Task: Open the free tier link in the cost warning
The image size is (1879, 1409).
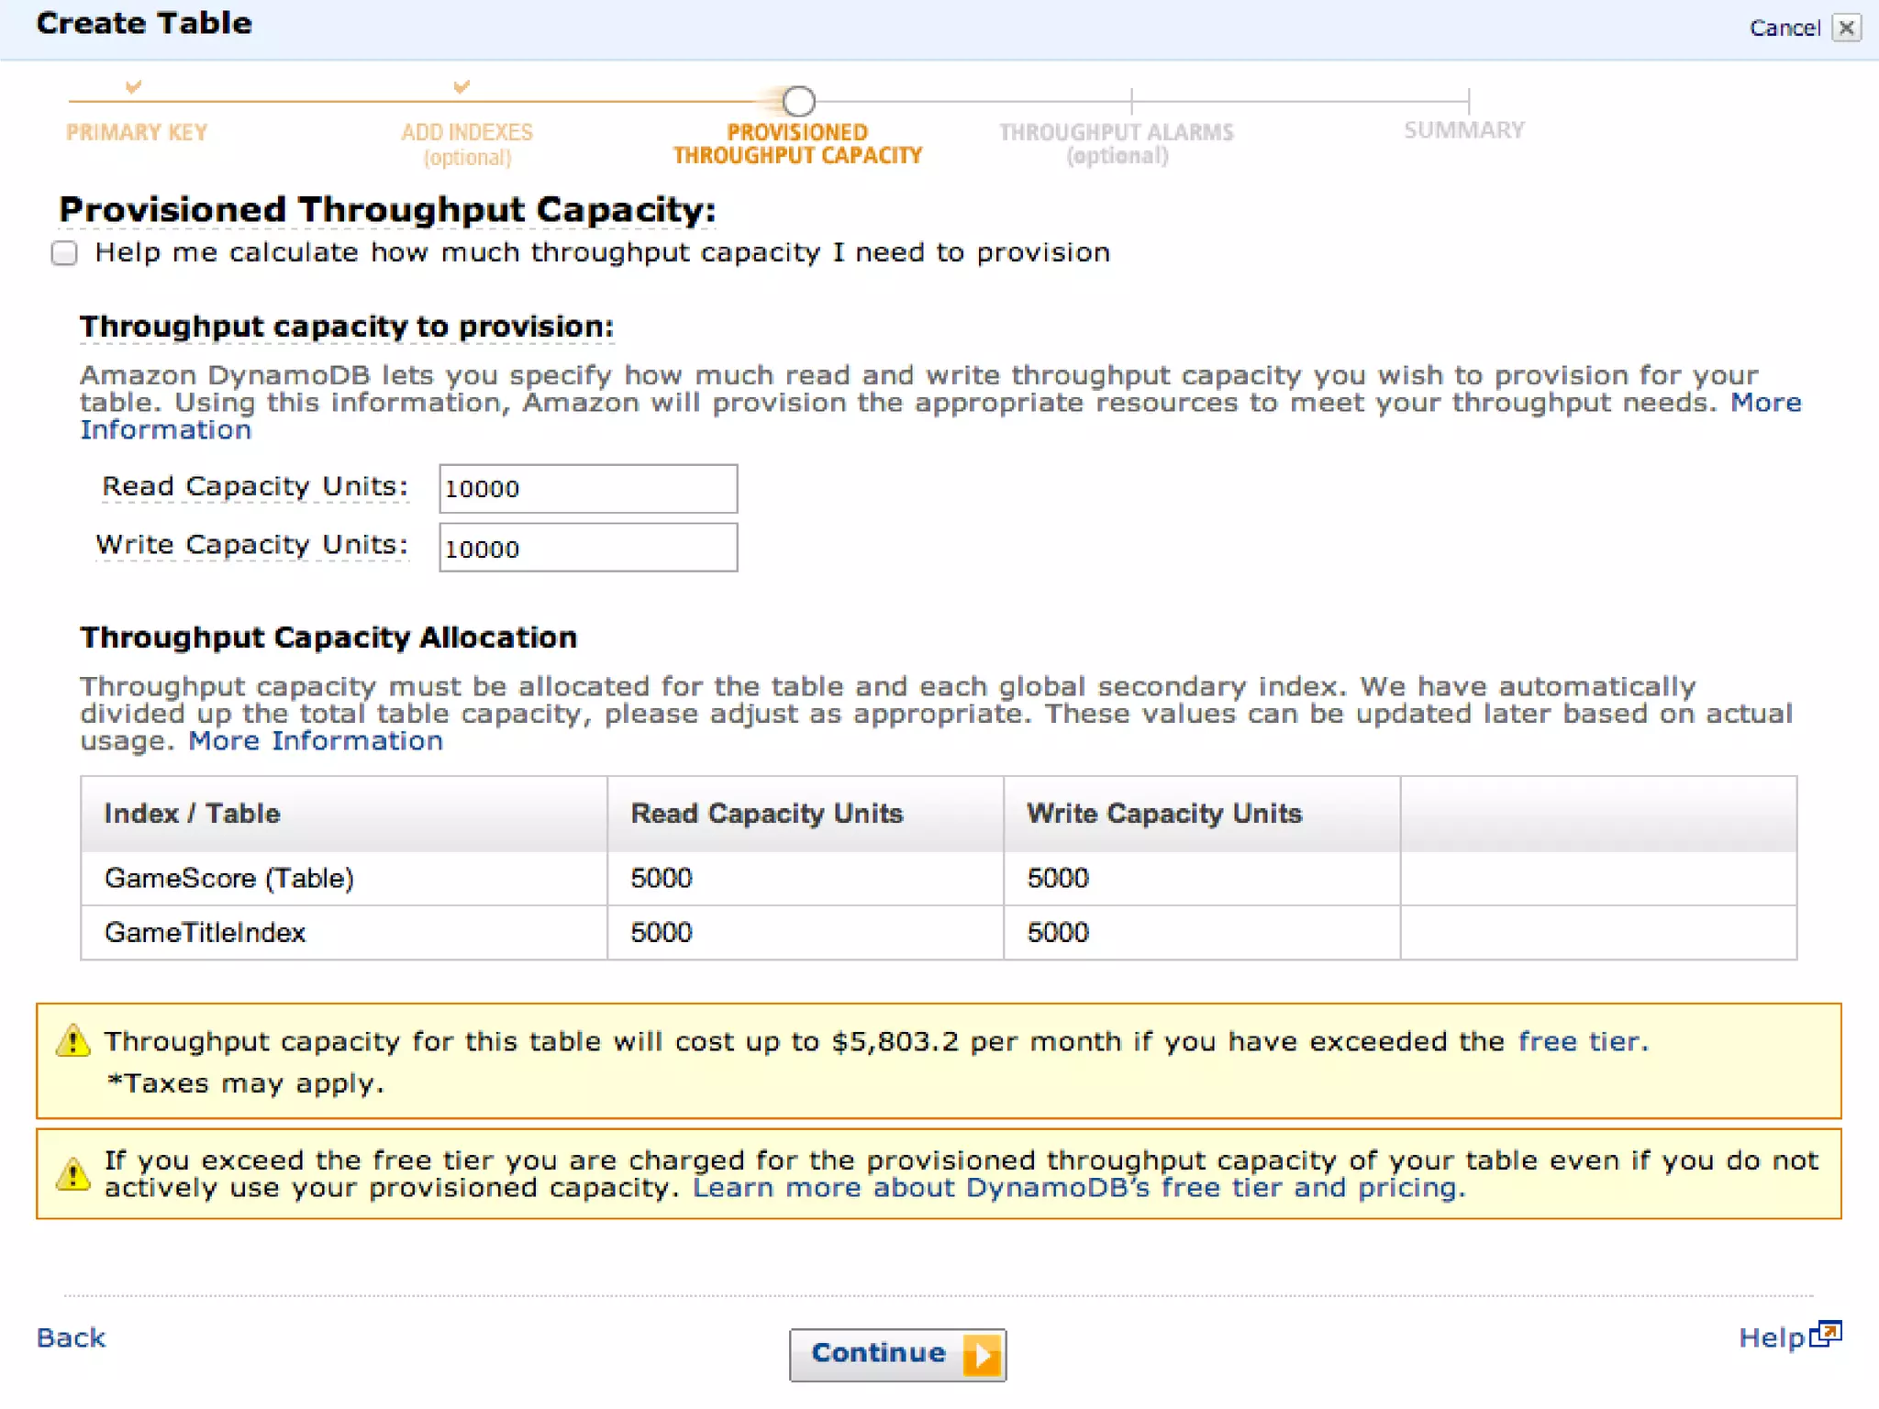Action: [x=1581, y=1041]
